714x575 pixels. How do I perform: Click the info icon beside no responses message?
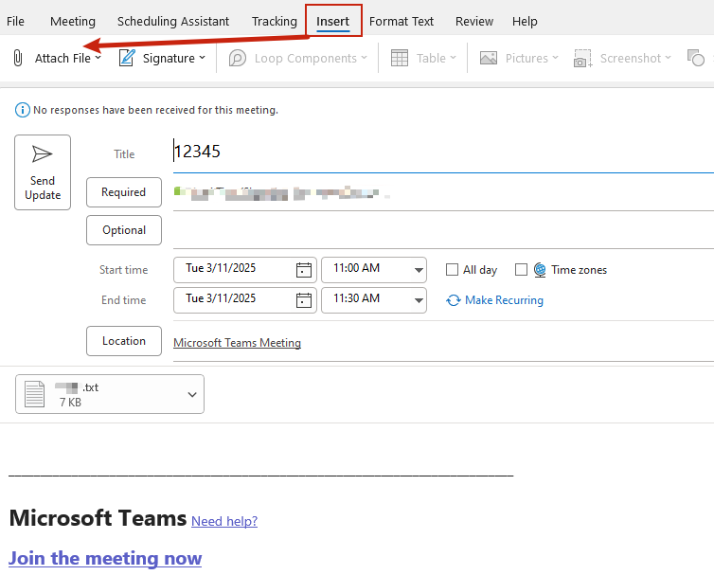[23, 110]
